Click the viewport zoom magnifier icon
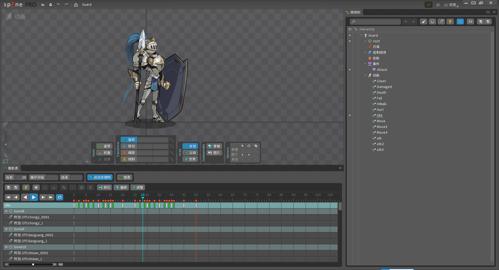This screenshot has width=499, height=270. [x=5, y=156]
